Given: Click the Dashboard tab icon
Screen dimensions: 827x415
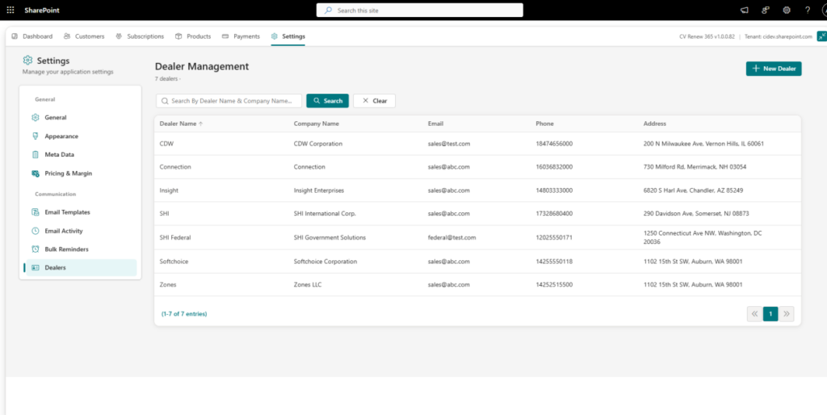Looking at the screenshot, I should click(15, 36).
